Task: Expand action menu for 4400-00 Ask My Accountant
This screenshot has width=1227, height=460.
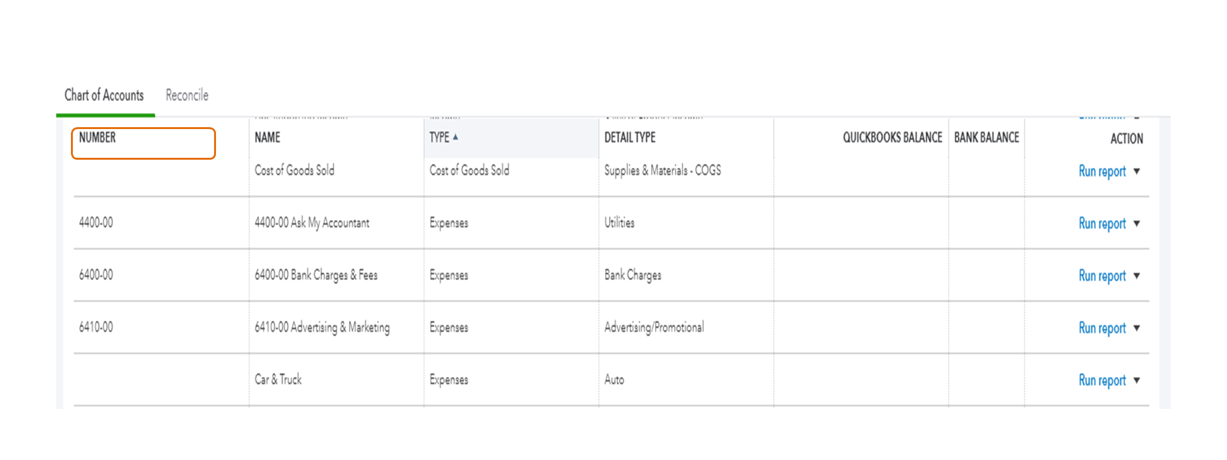Action: coord(1136,224)
